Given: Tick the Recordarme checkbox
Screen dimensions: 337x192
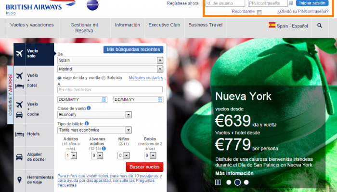Looking at the screenshot, I should point(259,12).
